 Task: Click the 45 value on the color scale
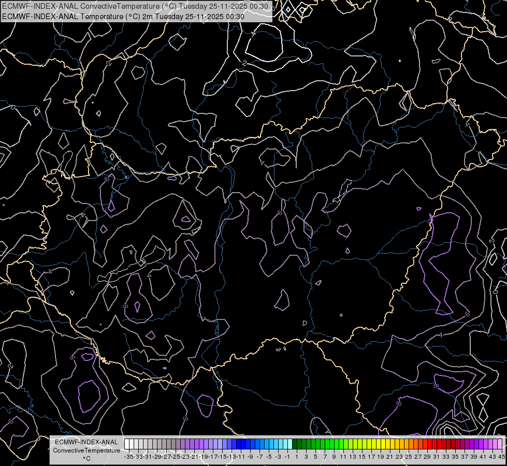pyautogui.click(x=501, y=457)
